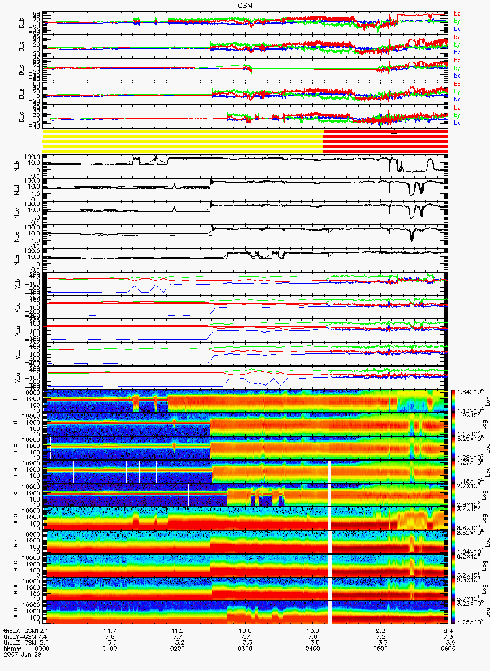Click the V_c velocity panel label
This screenshot has width=490, height=671.
pos(17,330)
